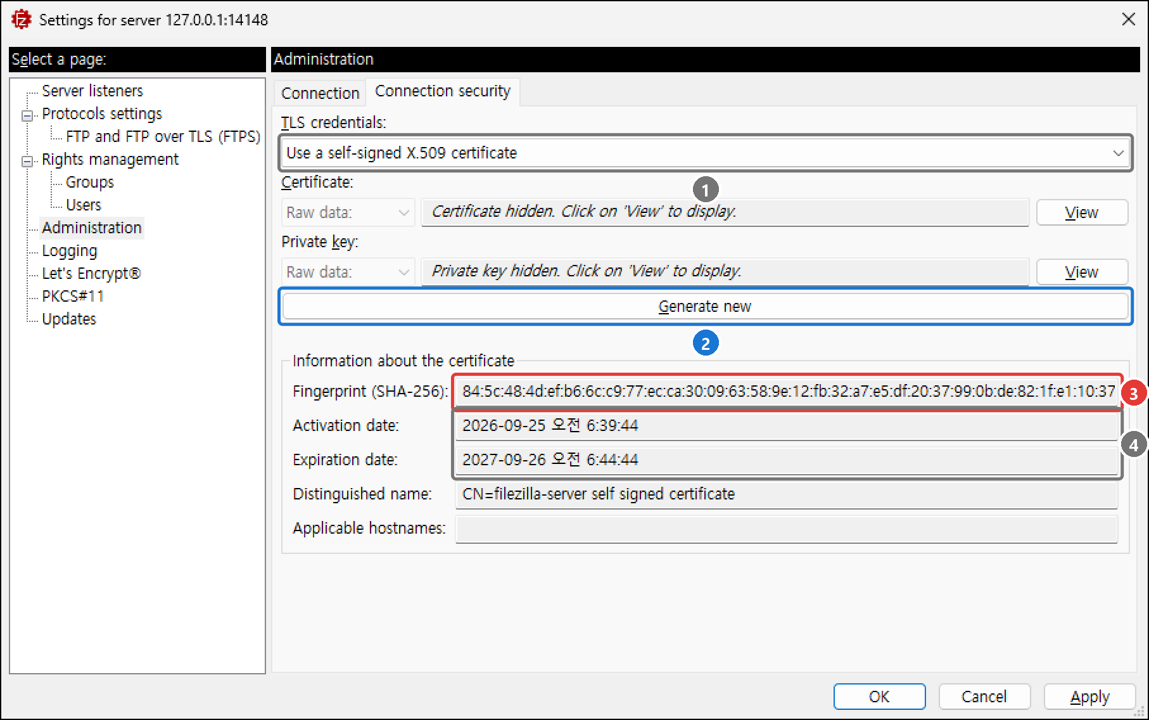Select the Updates page

[69, 319]
